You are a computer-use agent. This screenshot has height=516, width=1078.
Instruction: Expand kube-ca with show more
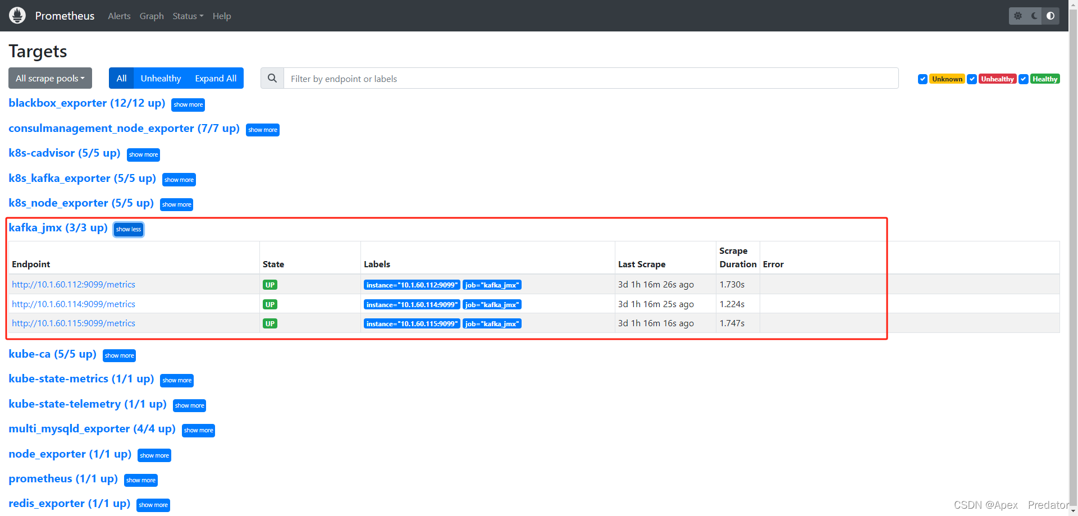click(x=119, y=355)
